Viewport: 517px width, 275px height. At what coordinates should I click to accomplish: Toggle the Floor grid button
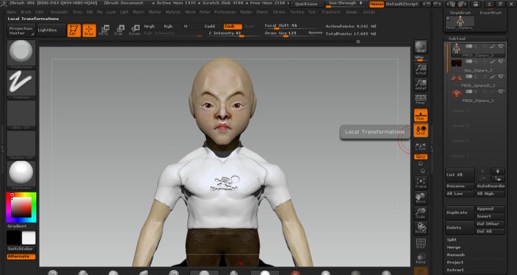tap(421, 115)
